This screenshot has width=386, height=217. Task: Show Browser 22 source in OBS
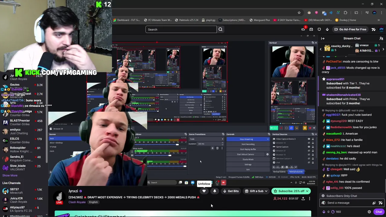pyautogui.click(x=309, y=151)
